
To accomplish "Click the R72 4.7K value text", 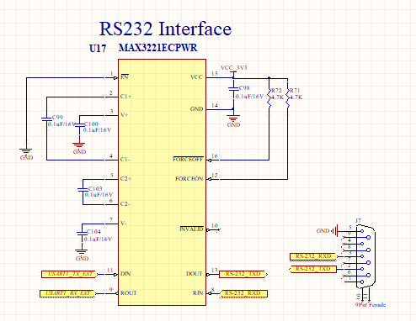I will click(278, 97).
